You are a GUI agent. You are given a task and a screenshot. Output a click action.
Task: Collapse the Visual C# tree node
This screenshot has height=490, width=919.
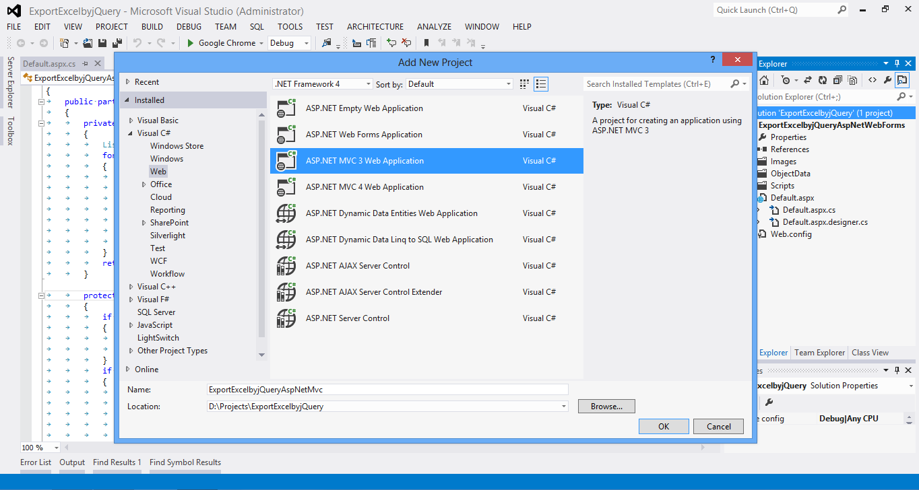[x=131, y=133]
